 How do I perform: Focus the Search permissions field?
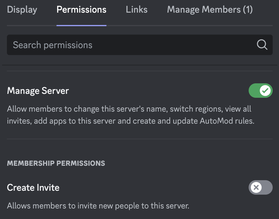(140, 45)
